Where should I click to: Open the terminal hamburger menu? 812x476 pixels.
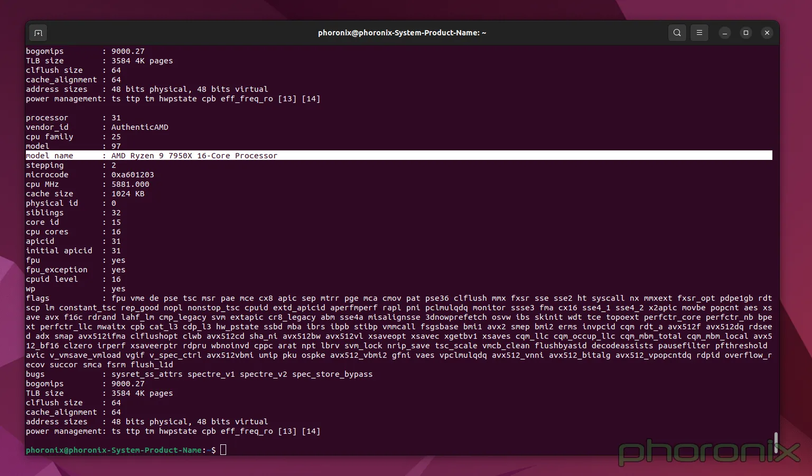pyautogui.click(x=699, y=33)
